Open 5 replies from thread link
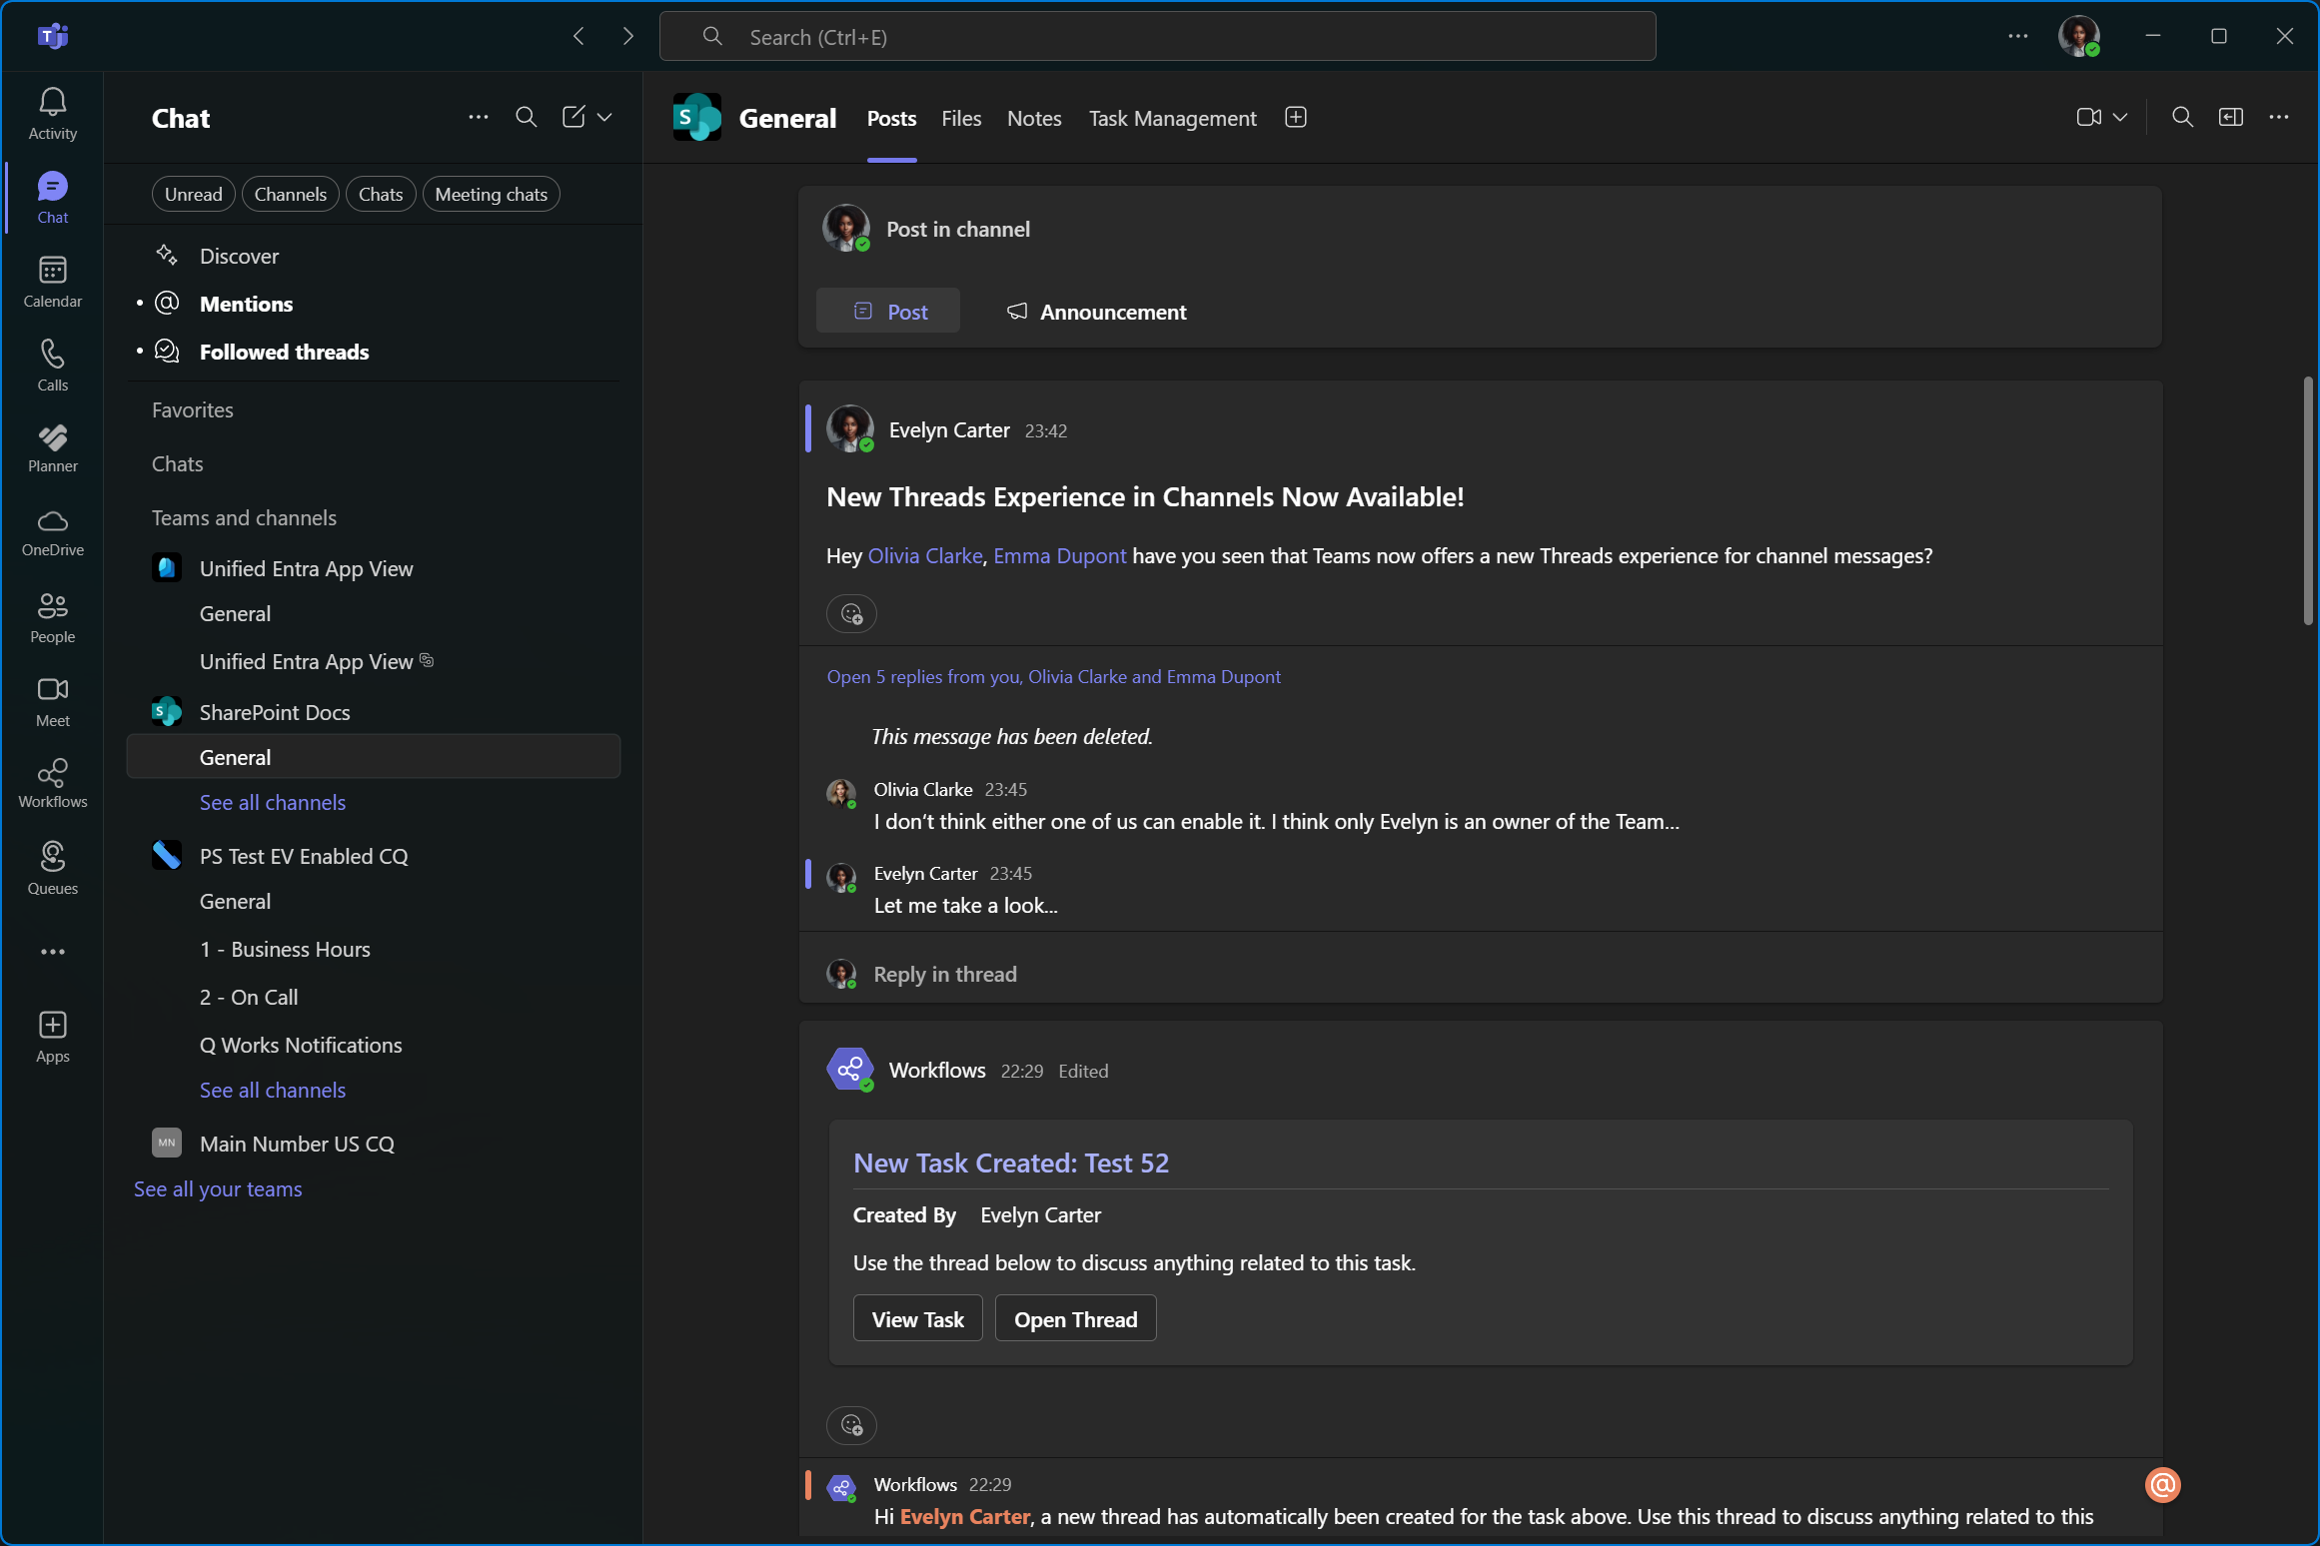 click(1053, 676)
